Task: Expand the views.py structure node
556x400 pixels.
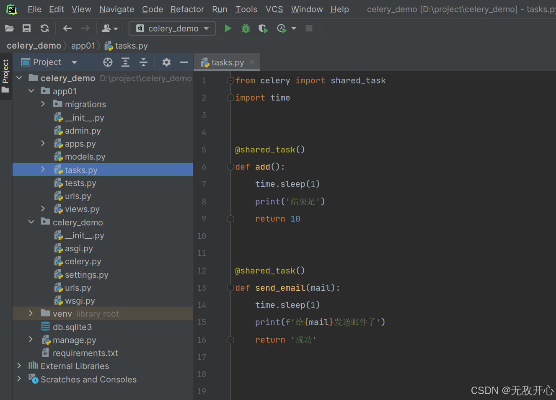Action: pyautogui.click(x=43, y=209)
